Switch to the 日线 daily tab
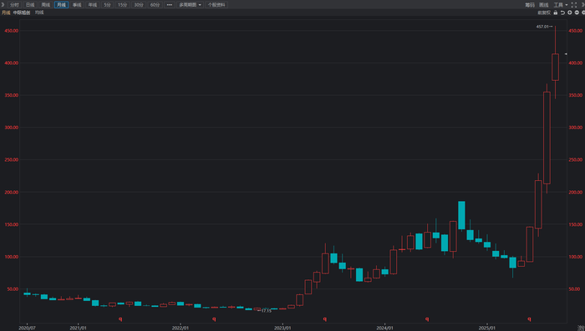 (x=30, y=5)
